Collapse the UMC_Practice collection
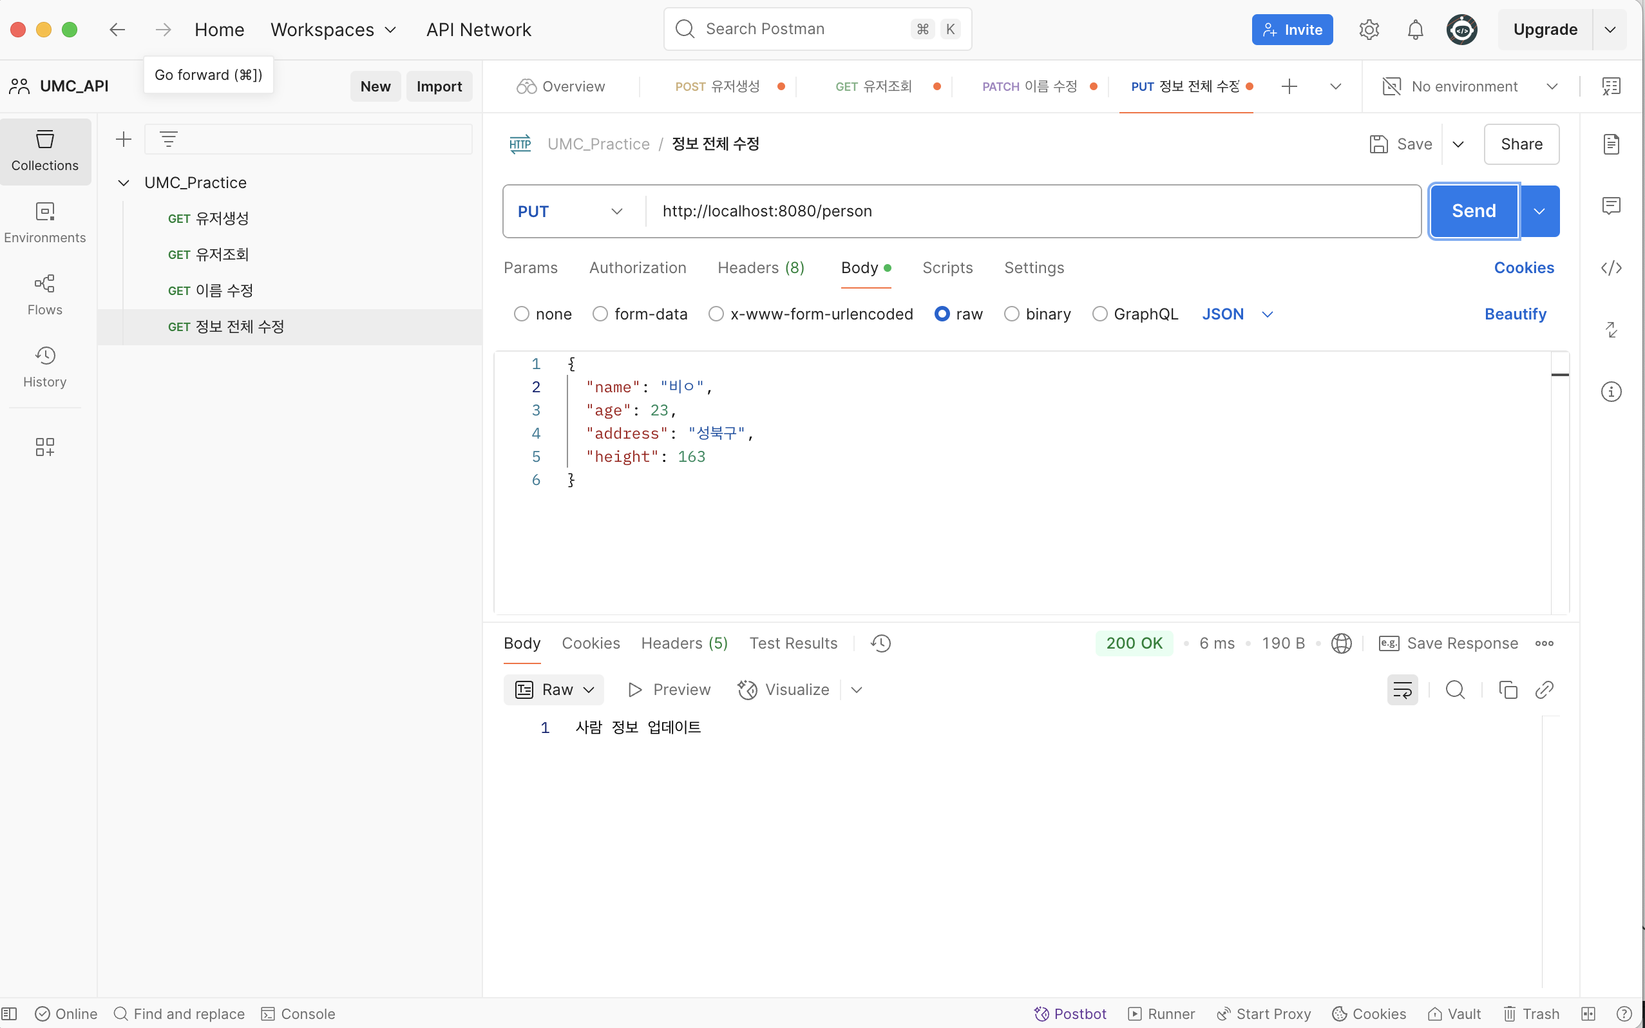1645x1028 pixels. 124,183
